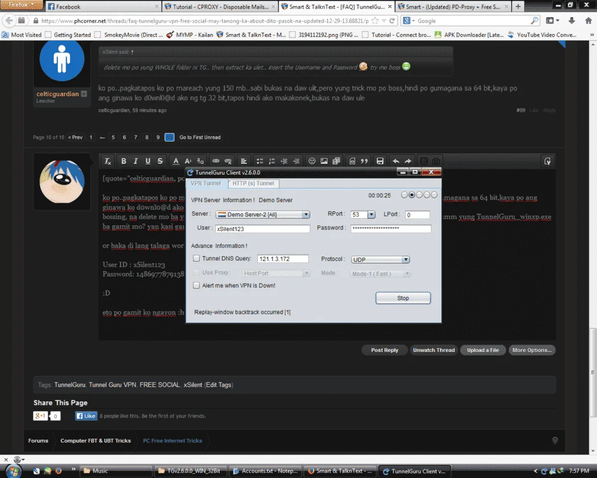Image resolution: width=597 pixels, height=478 pixels.
Task: Click the unlink icon in editor toolbar
Action: [x=227, y=161]
